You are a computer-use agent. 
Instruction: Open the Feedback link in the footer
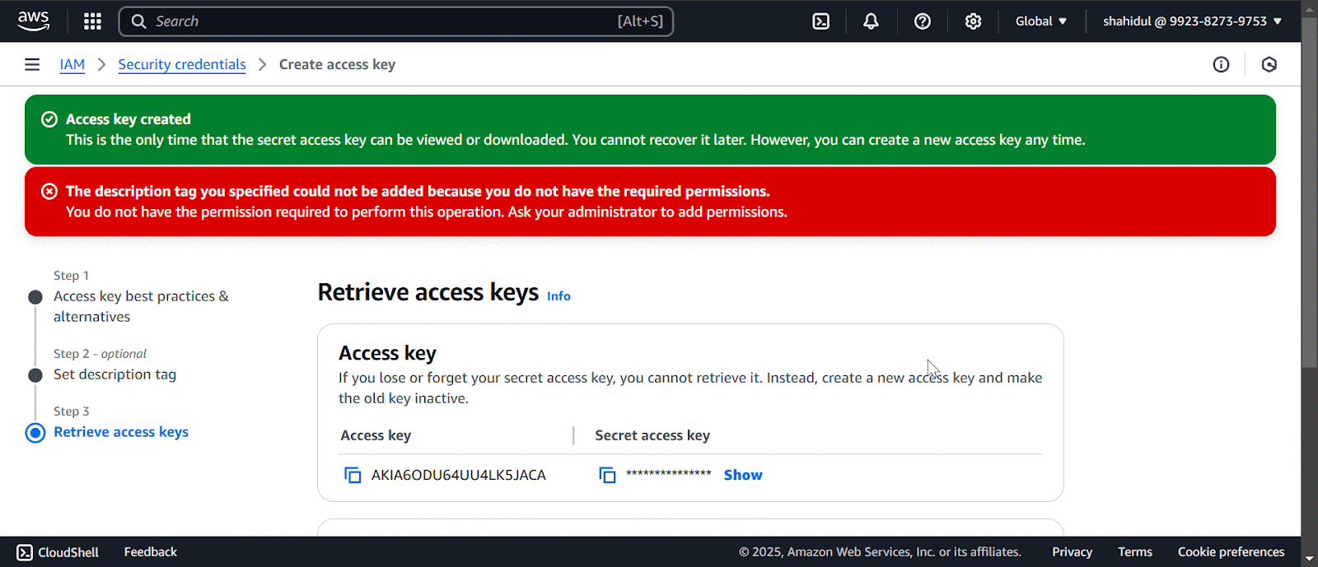pos(150,552)
